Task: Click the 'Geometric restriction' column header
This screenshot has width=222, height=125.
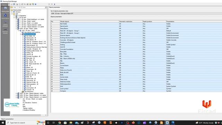Action: tap(130, 22)
